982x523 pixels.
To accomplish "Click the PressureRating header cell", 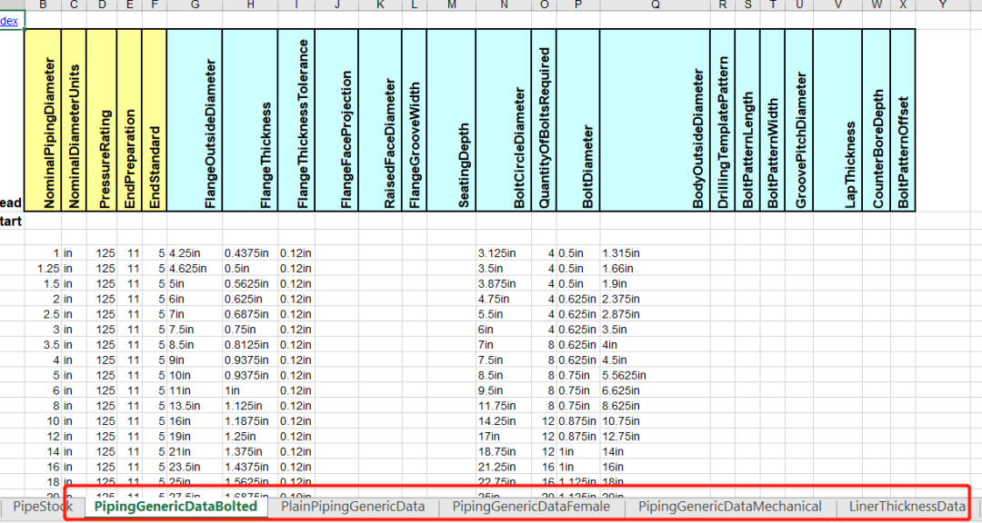I will coord(101,120).
